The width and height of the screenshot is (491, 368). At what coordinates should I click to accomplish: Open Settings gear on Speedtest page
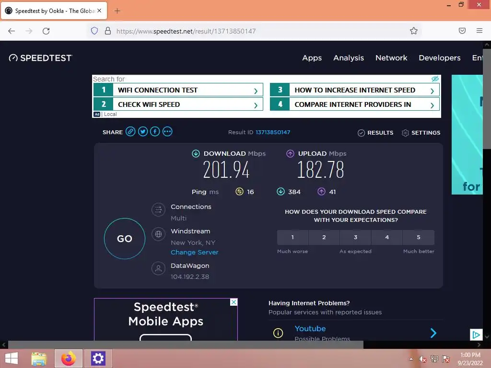(421, 133)
